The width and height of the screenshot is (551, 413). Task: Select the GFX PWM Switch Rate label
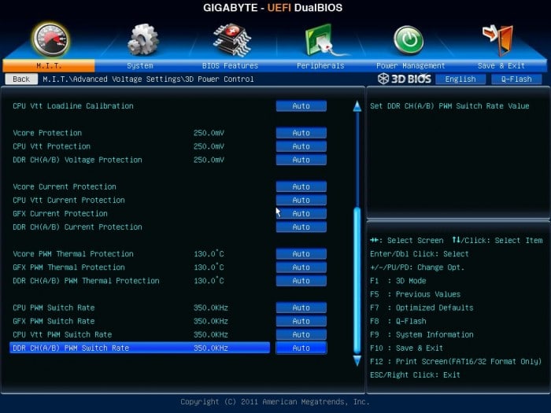click(54, 321)
